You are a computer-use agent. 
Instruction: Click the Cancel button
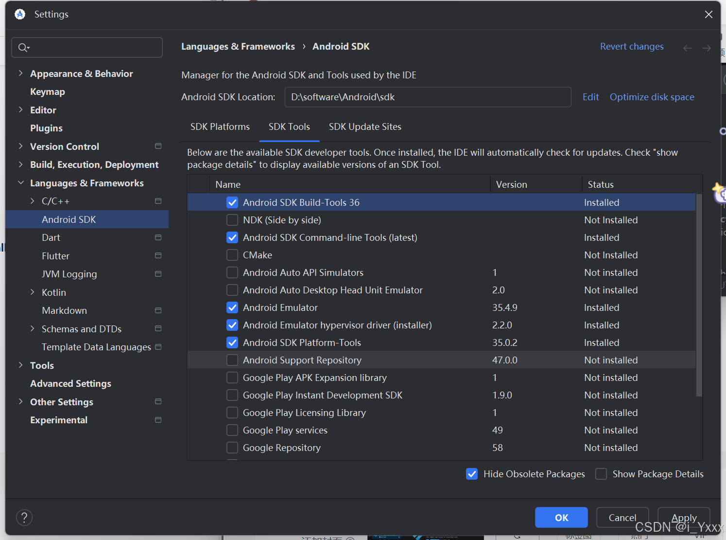coord(622,518)
